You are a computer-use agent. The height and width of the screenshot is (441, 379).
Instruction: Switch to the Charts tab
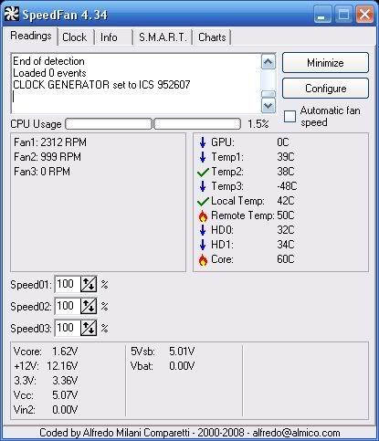tap(212, 37)
